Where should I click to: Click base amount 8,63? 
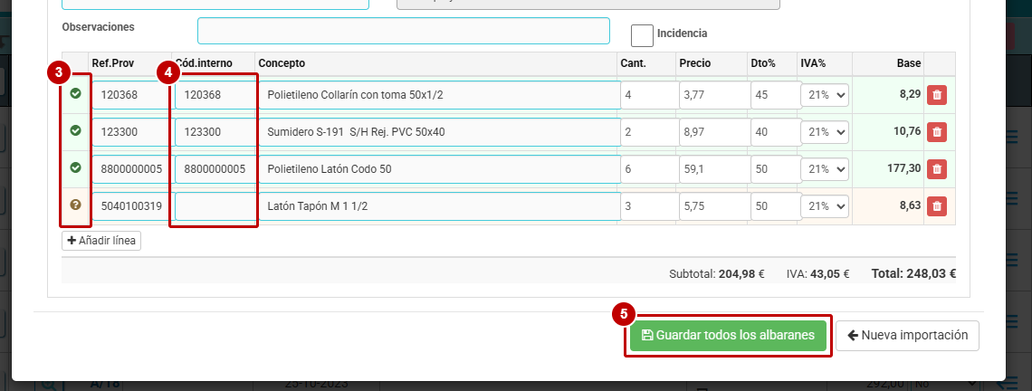[910, 206]
